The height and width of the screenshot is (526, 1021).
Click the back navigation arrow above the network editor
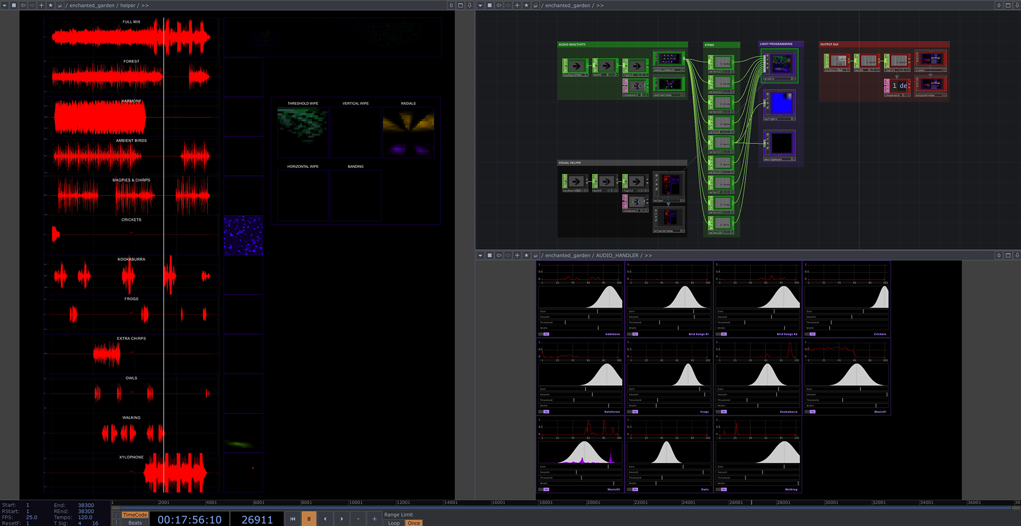click(x=498, y=5)
